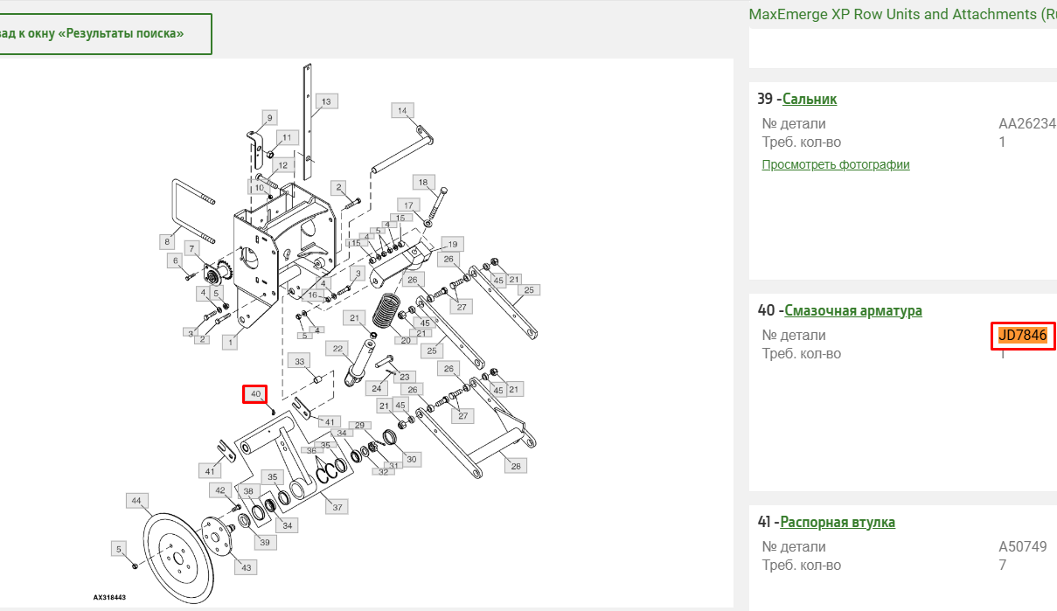The width and height of the screenshot is (1057, 611).
Task: Click callout 39 in the diagram
Action: [266, 543]
